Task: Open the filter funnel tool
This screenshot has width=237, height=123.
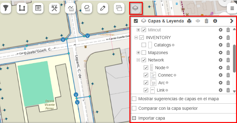Action: point(5,8)
